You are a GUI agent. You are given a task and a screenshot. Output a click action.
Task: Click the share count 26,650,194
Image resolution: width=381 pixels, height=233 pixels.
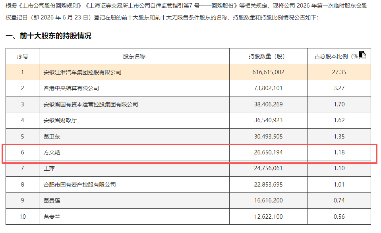268,152
